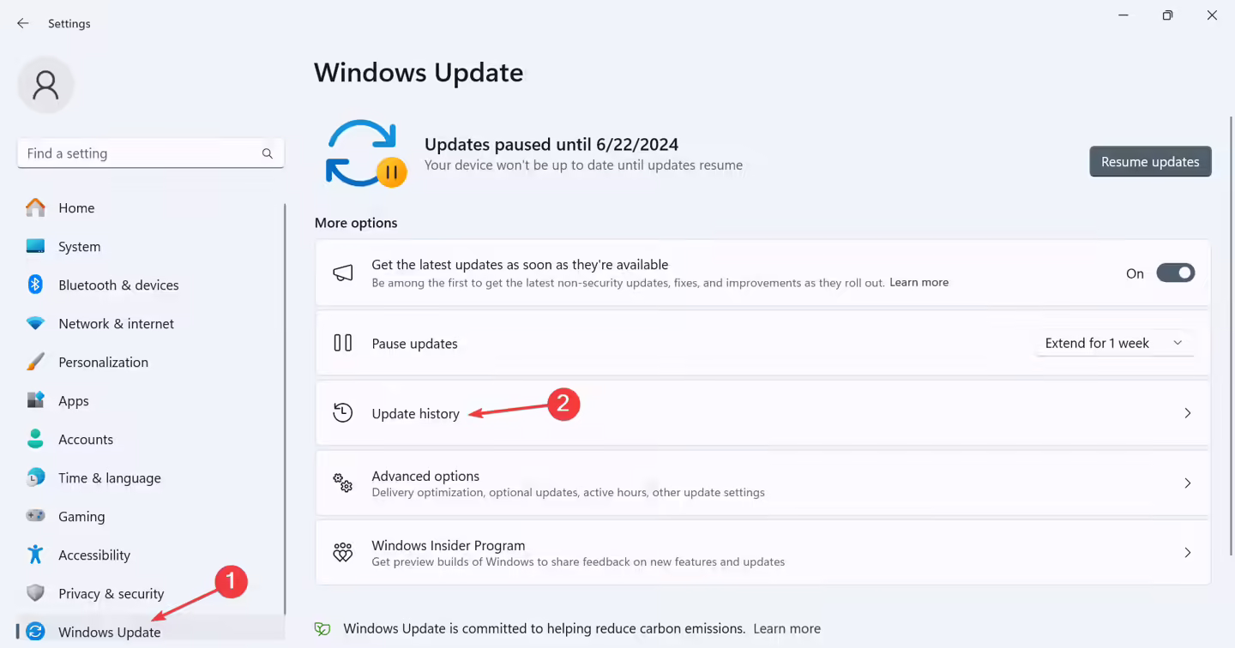Click the Personalization paintbrush icon

(35, 362)
